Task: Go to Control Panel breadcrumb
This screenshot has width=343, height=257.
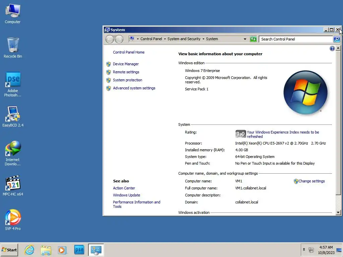Action: [151, 39]
